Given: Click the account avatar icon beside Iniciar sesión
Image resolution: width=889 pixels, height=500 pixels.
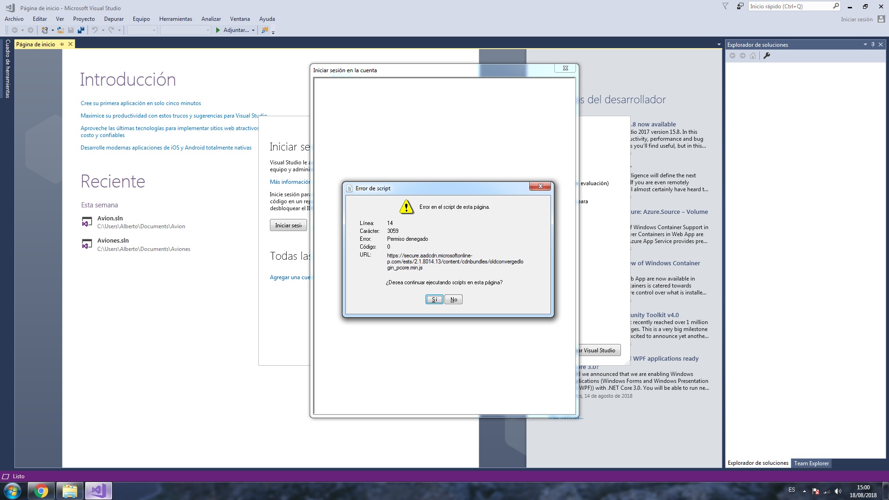Looking at the screenshot, I should pos(881,19).
